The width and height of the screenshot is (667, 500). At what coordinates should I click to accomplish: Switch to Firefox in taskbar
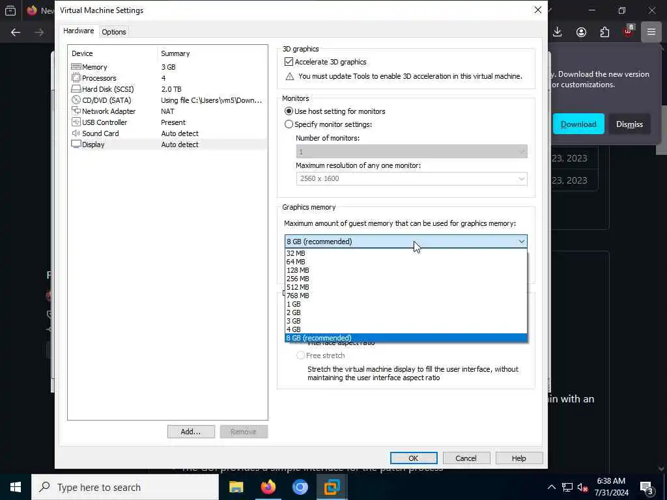268,487
